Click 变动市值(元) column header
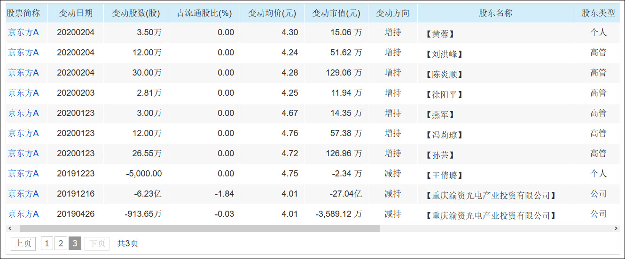The height and width of the screenshot is (259, 625). [x=336, y=13]
